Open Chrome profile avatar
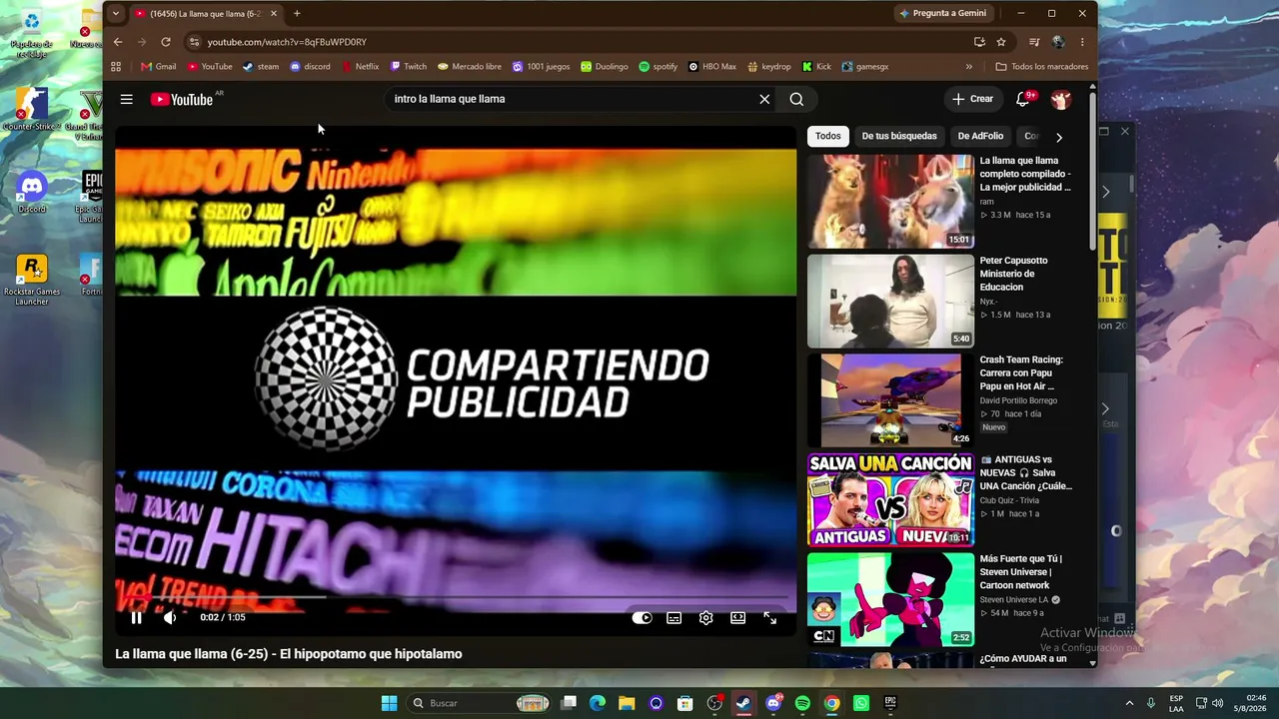Image resolution: width=1279 pixels, height=719 pixels. pos(1058,42)
